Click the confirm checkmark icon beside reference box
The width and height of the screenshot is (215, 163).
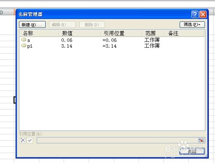click(30, 140)
